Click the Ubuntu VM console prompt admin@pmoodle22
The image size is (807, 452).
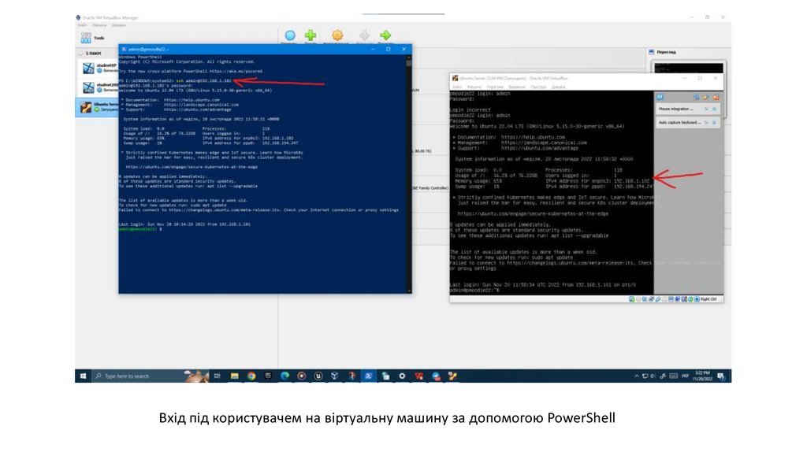pos(474,291)
